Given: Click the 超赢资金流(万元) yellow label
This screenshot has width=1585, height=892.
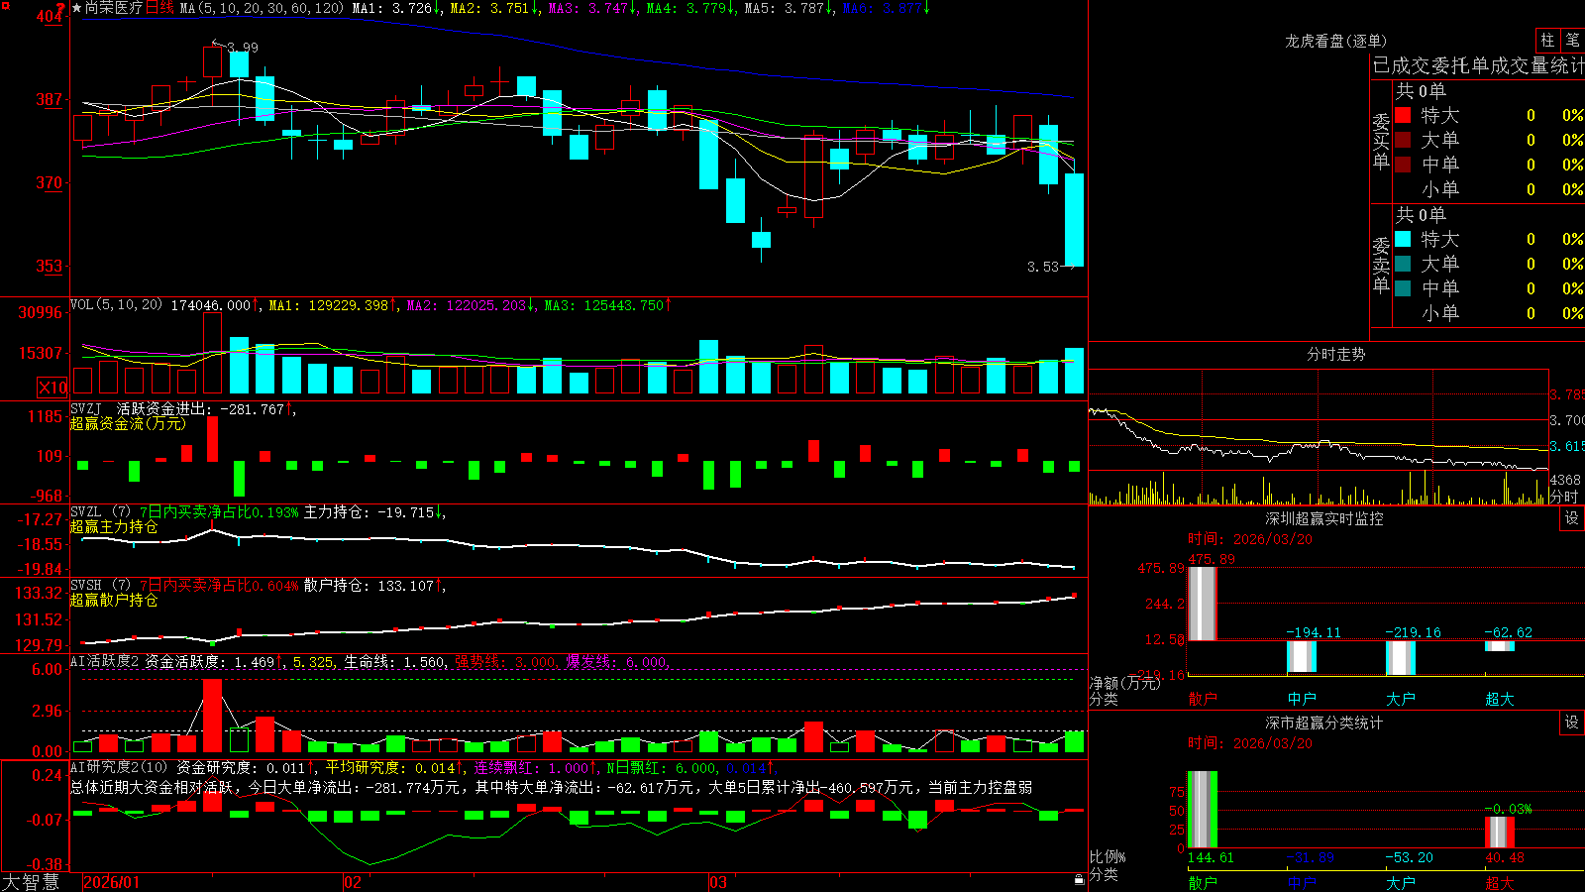Looking at the screenshot, I should [x=128, y=423].
